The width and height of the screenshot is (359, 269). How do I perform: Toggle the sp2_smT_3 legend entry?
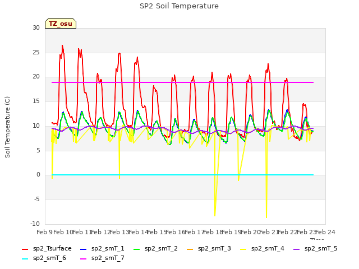(x=209, y=249)
